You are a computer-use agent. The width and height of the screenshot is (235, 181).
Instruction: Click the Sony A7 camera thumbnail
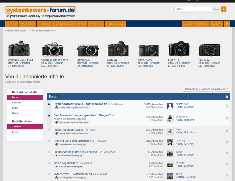click(118, 49)
